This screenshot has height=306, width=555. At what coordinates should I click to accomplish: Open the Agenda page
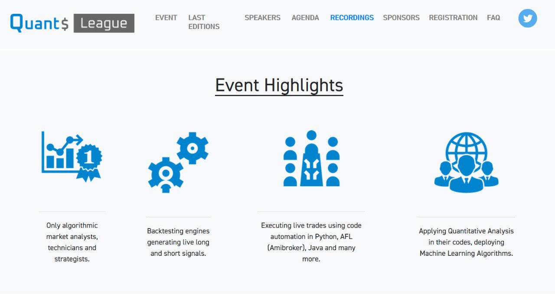tap(305, 18)
